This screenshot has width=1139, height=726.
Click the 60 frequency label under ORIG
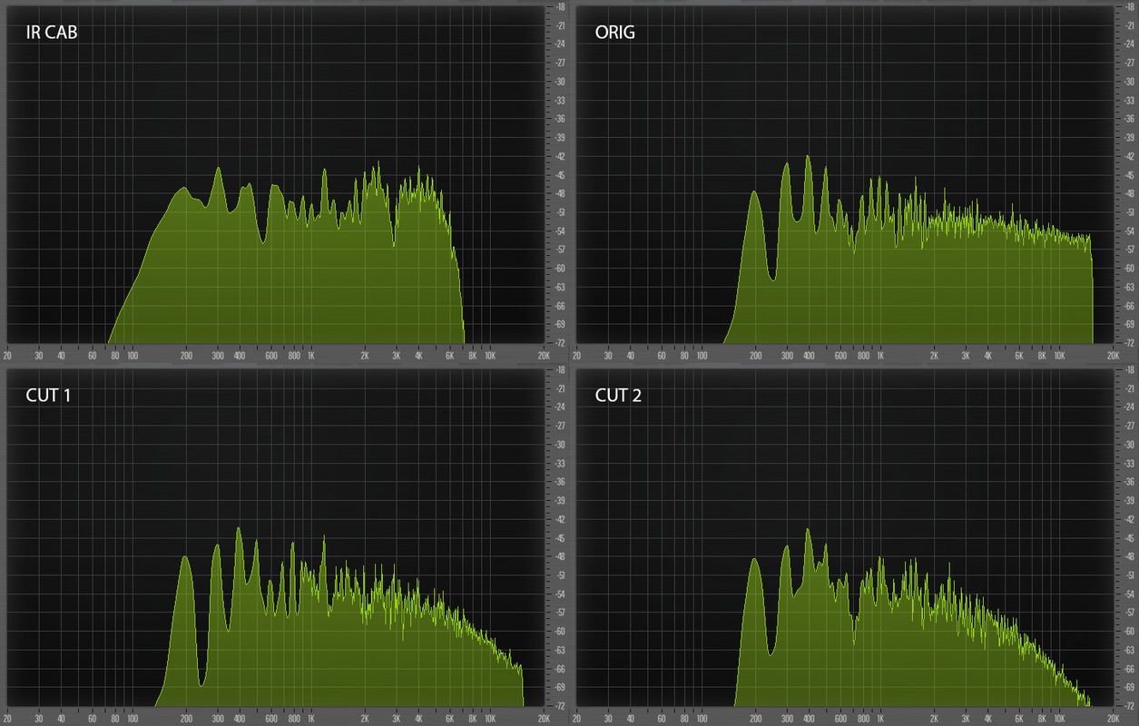click(x=662, y=357)
